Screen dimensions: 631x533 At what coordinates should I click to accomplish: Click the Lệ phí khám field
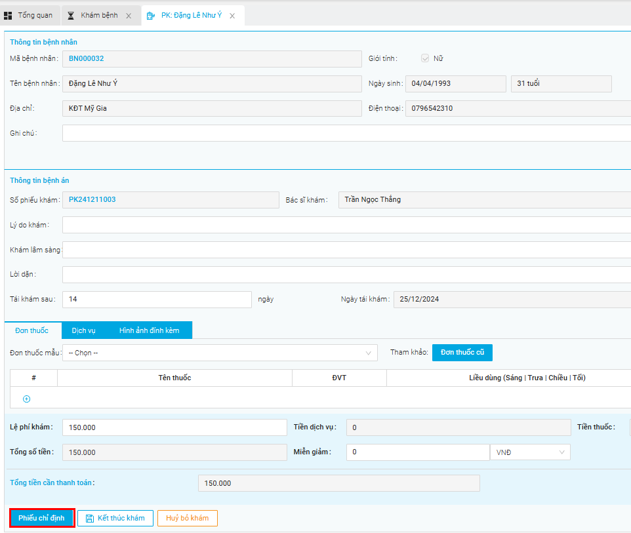coord(174,427)
